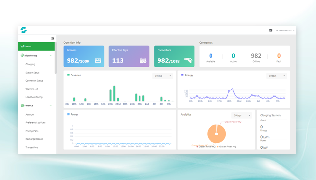This screenshot has width=316, height=180.
Task: Click the teal S logo
Action: pyautogui.click(x=24, y=30)
